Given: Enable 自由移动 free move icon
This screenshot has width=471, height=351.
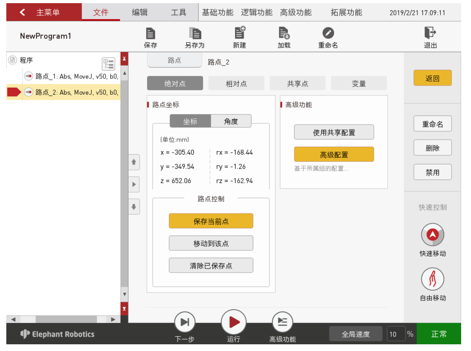Looking at the screenshot, I should click(x=433, y=279).
